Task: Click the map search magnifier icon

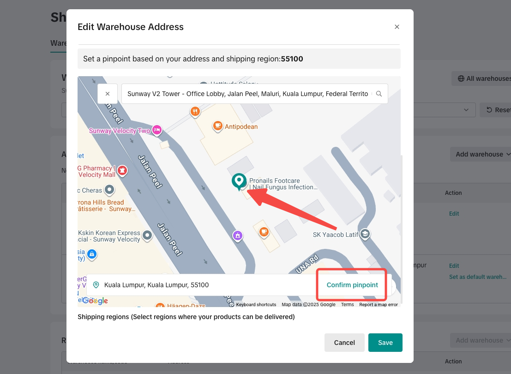Action: (379, 94)
